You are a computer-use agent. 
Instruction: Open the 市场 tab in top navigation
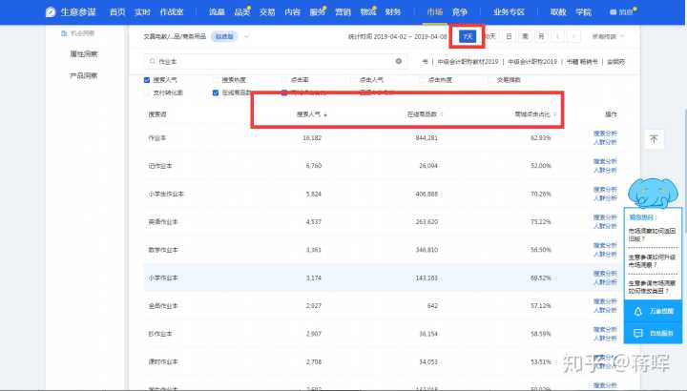tap(434, 12)
